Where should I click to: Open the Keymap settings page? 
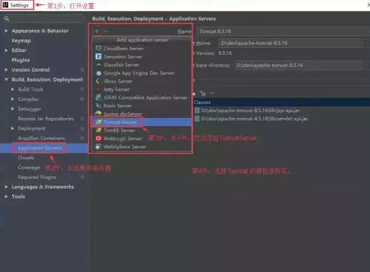(21, 41)
